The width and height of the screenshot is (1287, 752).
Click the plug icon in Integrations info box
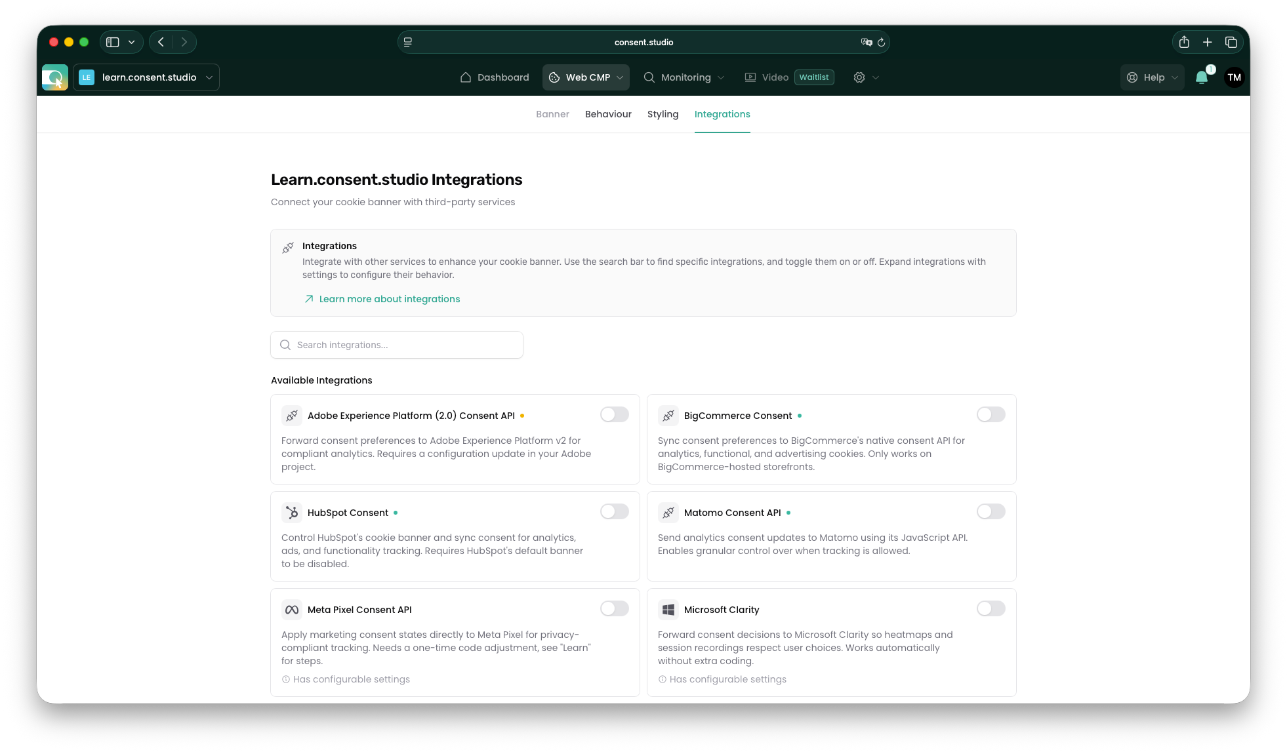coord(288,248)
